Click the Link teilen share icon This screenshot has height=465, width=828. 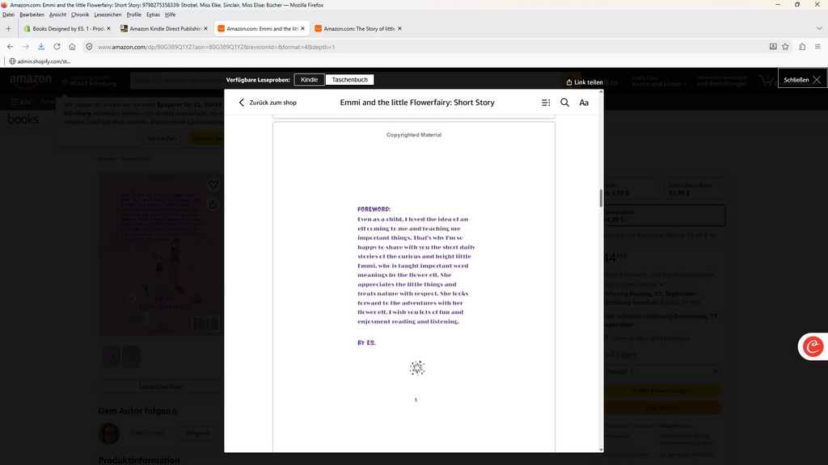568,82
